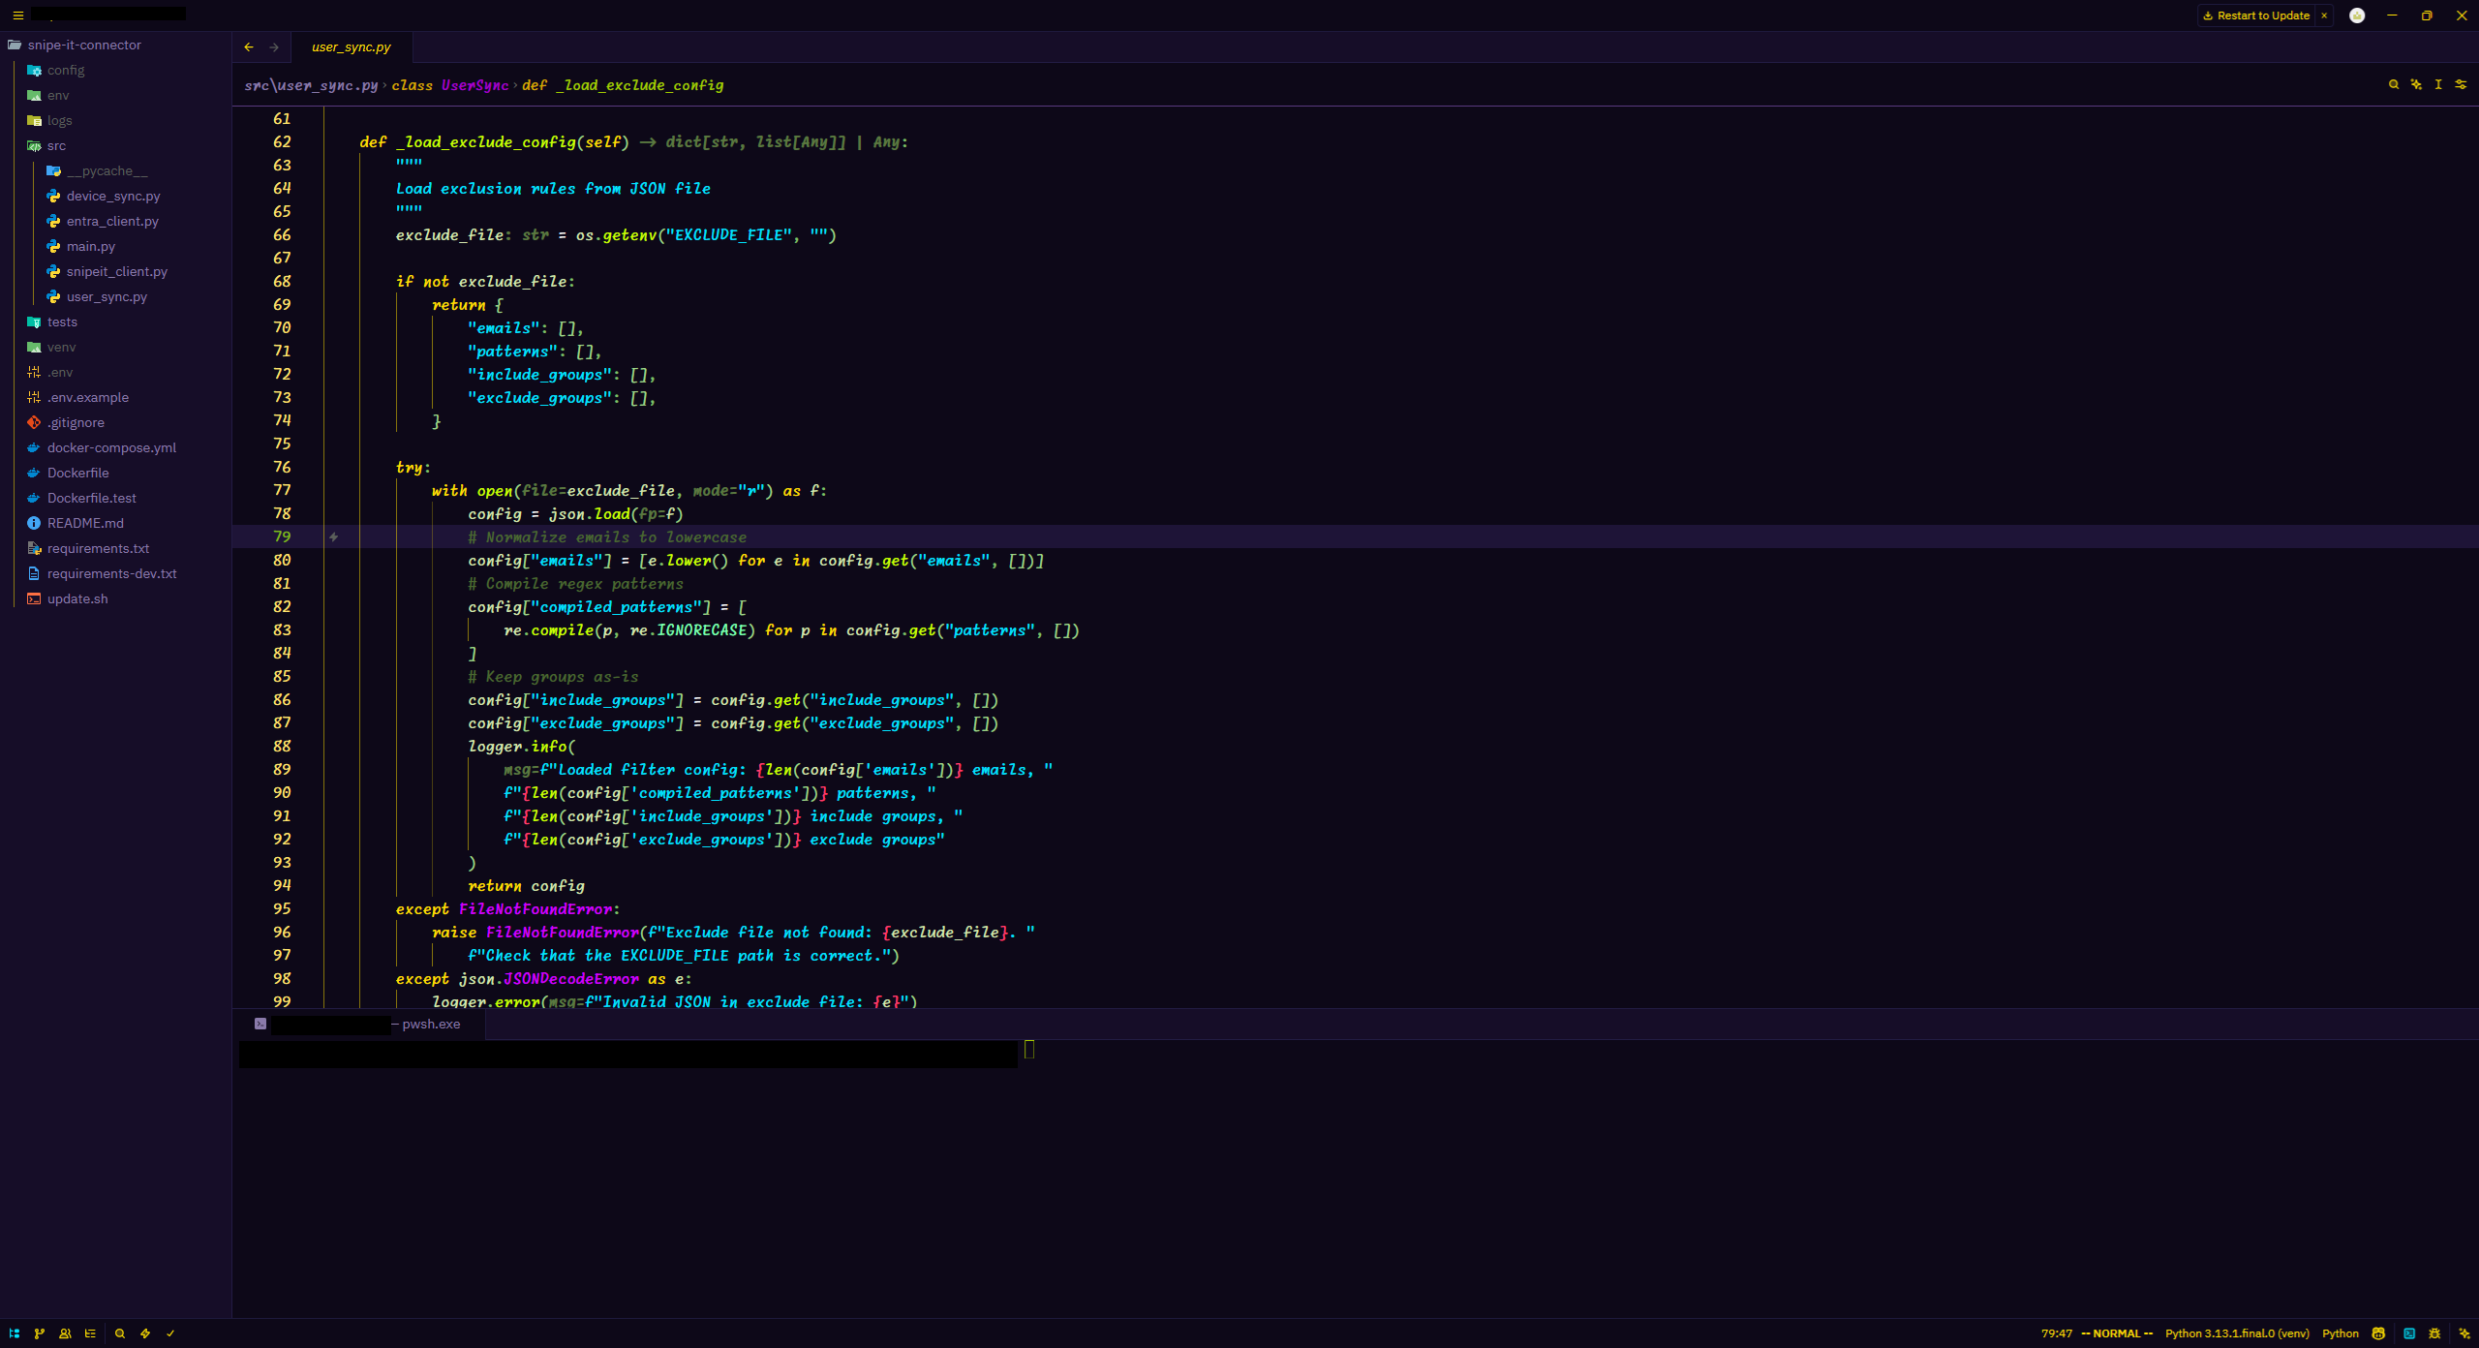Open Python 3.13.1 venv toolchain selector

point(2237,1333)
